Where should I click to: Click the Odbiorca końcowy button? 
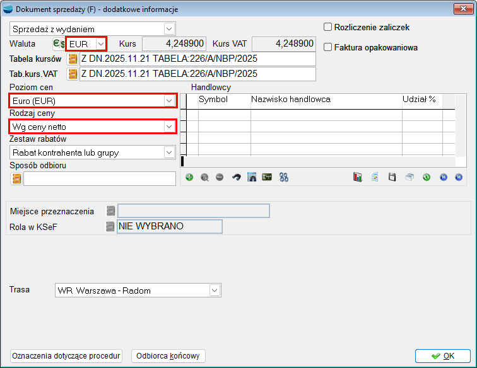(x=168, y=356)
